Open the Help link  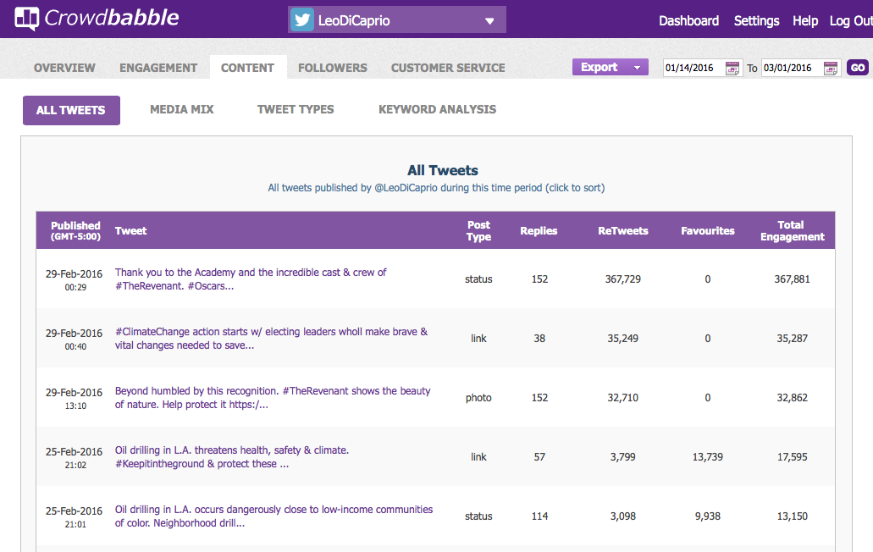pos(805,20)
